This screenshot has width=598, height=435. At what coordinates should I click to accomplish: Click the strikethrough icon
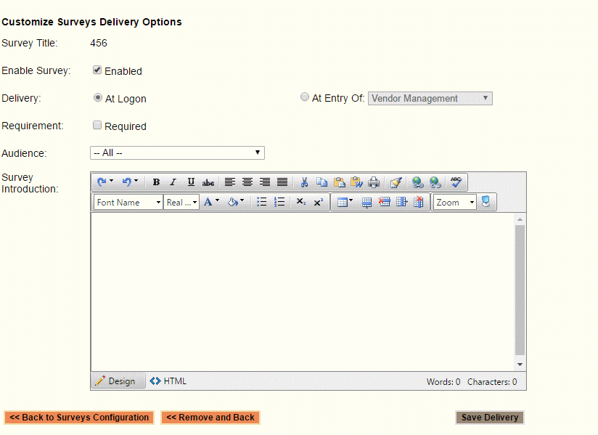(x=208, y=182)
